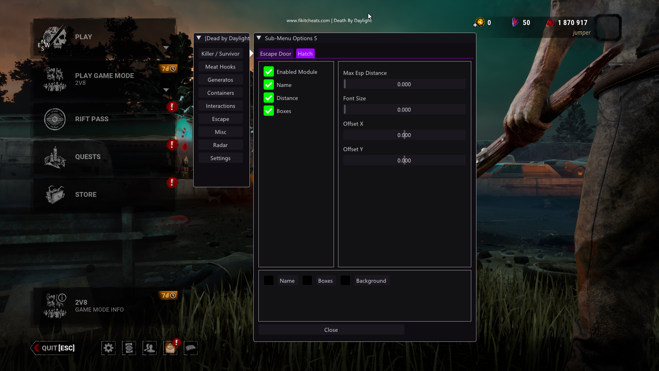Select Radar in the side menu

click(220, 145)
